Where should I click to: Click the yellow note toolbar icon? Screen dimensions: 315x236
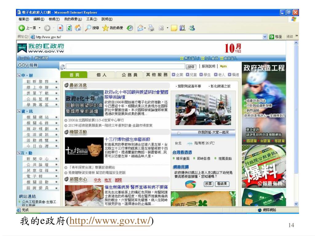click(x=174, y=28)
